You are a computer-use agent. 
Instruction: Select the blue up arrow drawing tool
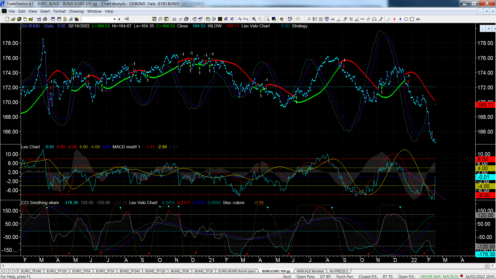(400, 19)
